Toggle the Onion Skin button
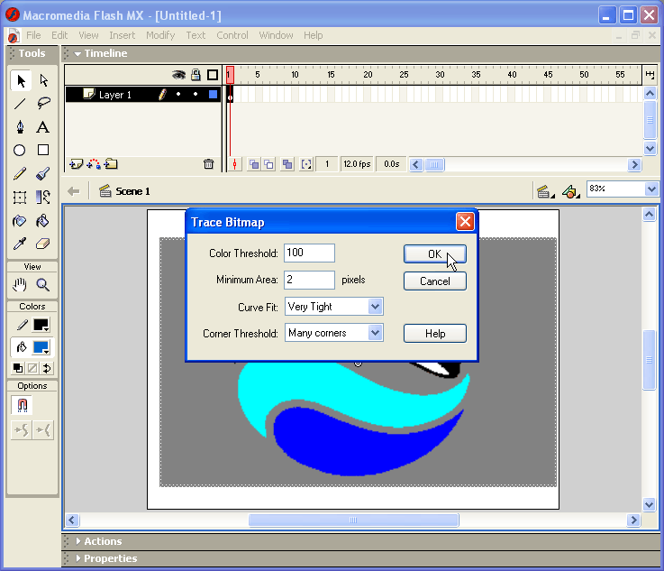The image size is (664, 571). 254,164
